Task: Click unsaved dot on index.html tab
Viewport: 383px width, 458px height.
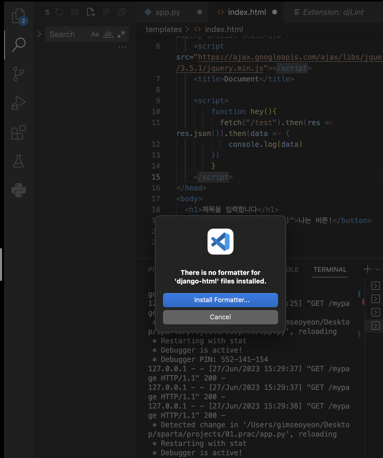Action: (x=275, y=12)
